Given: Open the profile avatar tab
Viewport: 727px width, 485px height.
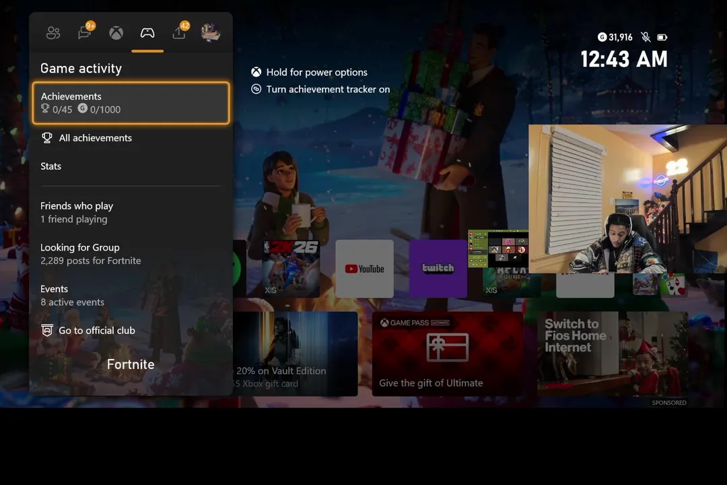Looking at the screenshot, I should click(x=211, y=32).
